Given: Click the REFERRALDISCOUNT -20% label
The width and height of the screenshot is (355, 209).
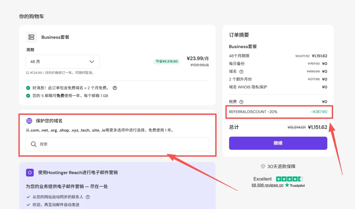Looking at the screenshot, I should tap(253, 112).
